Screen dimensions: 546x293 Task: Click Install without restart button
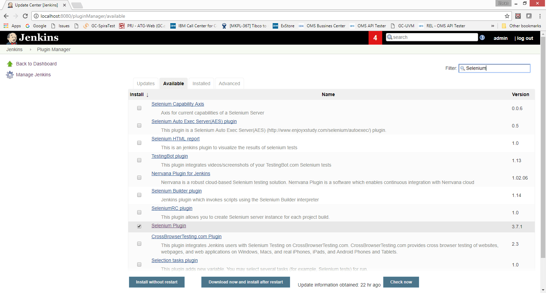click(157, 282)
